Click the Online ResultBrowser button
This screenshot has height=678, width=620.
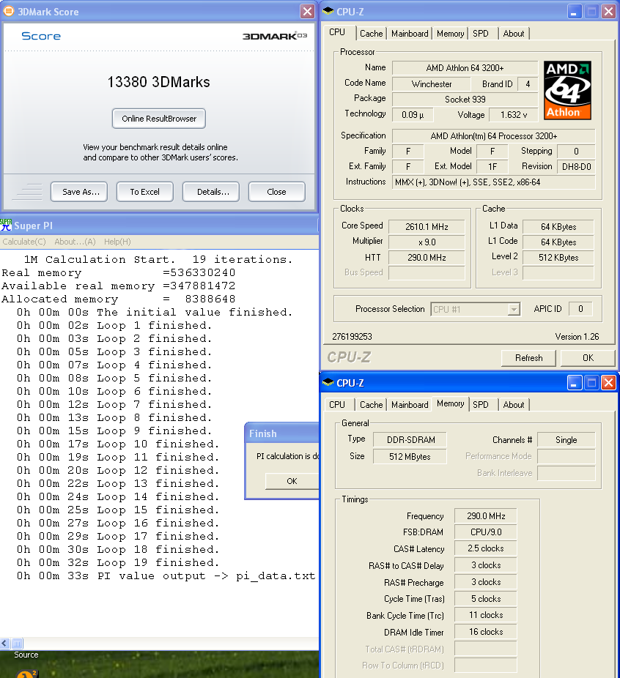pyautogui.click(x=159, y=119)
